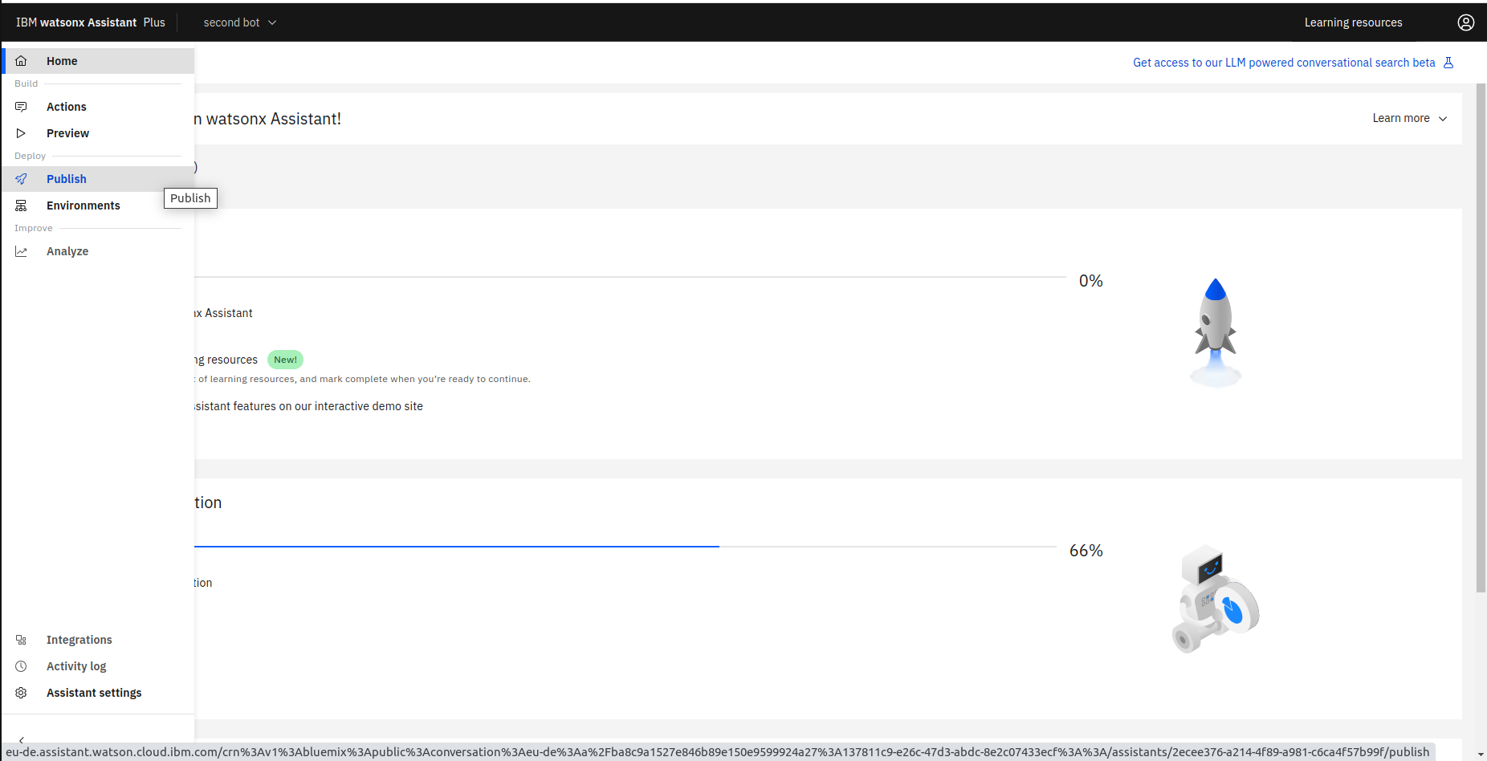The width and height of the screenshot is (1487, 761).
Task: Click the 'mark complete when you're ready' description
Action: (362, 379)
